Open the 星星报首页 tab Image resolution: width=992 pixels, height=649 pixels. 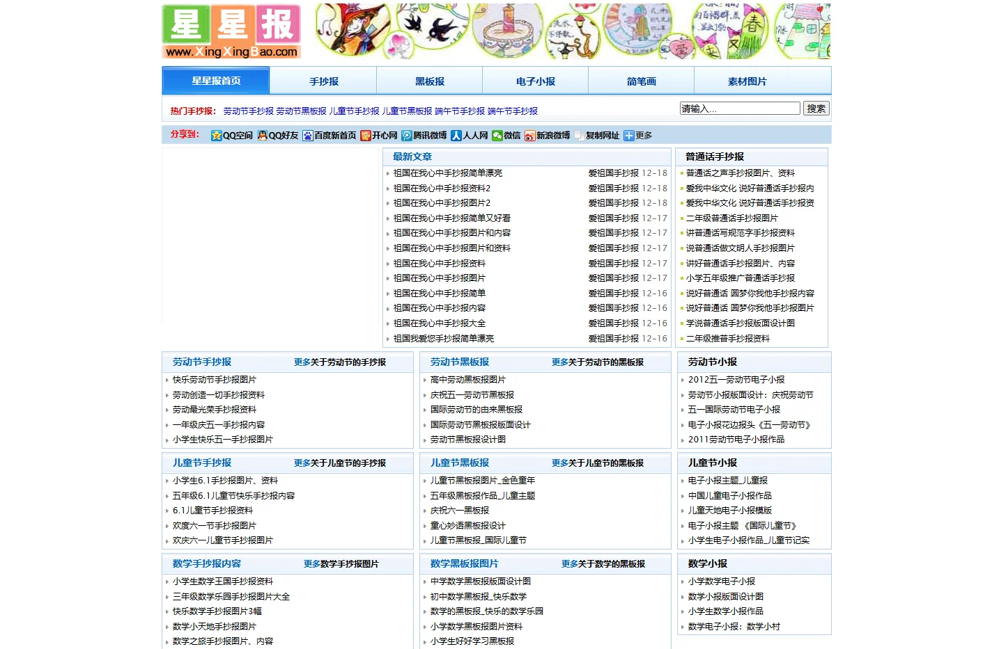point(216,81)
